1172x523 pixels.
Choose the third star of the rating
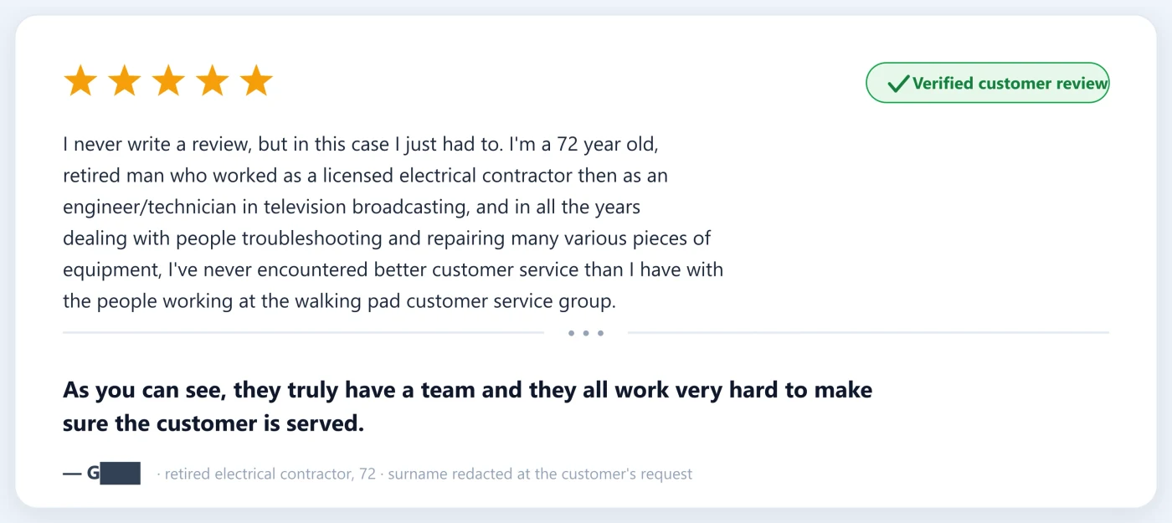(168, 81)
